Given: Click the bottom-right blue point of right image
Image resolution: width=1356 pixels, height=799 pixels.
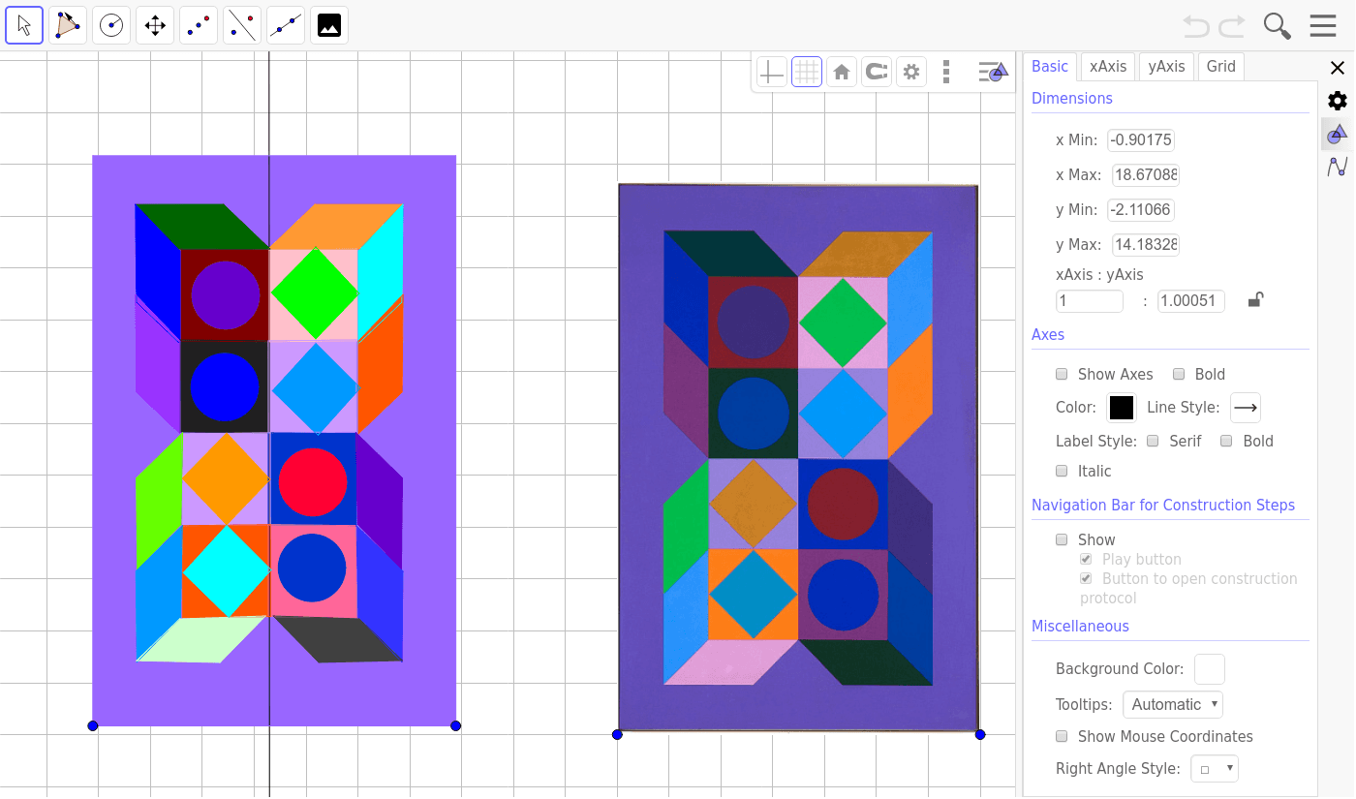Looking at the screenshot, I should [x=980, y=734].
